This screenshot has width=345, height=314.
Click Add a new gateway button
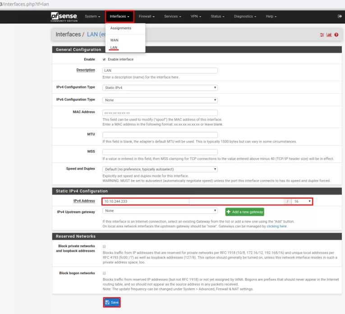point(245,212)
